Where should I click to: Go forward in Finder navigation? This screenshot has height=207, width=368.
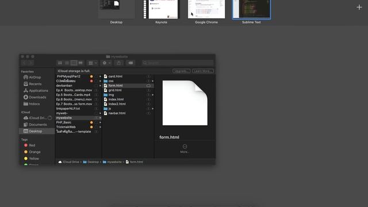tap(30, 63)
